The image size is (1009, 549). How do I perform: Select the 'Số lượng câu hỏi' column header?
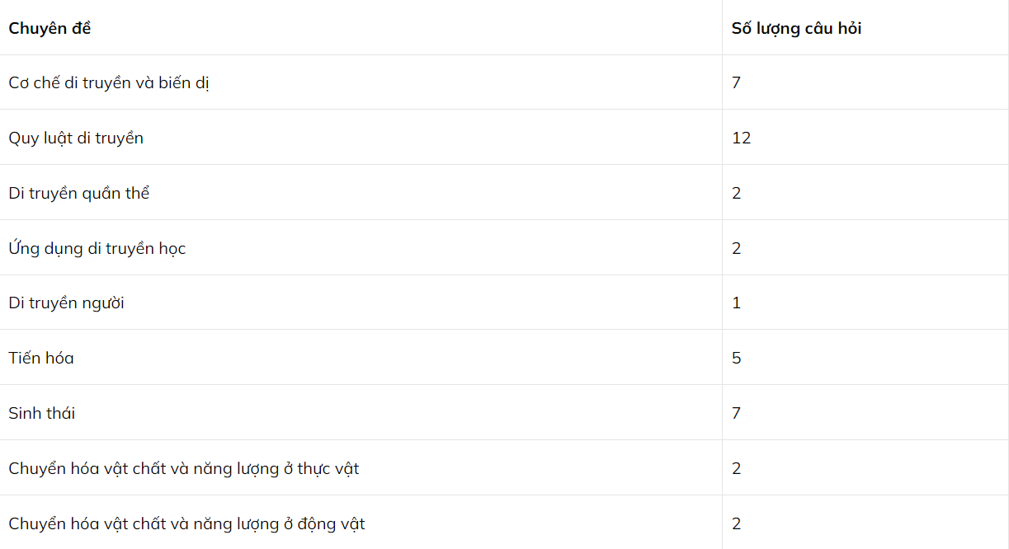796,28
